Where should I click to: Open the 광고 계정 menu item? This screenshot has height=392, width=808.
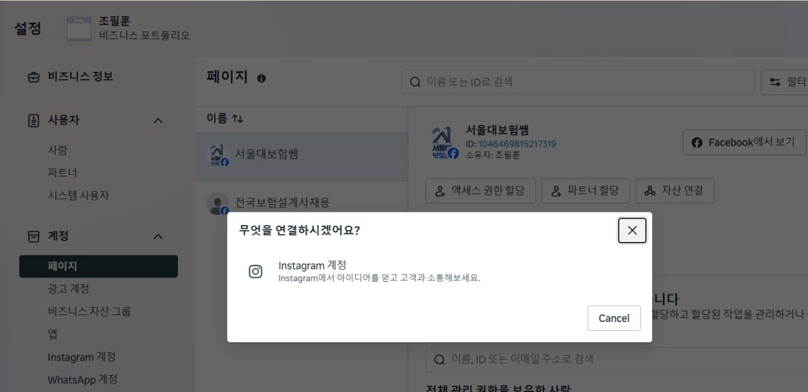tap(68, 289)
